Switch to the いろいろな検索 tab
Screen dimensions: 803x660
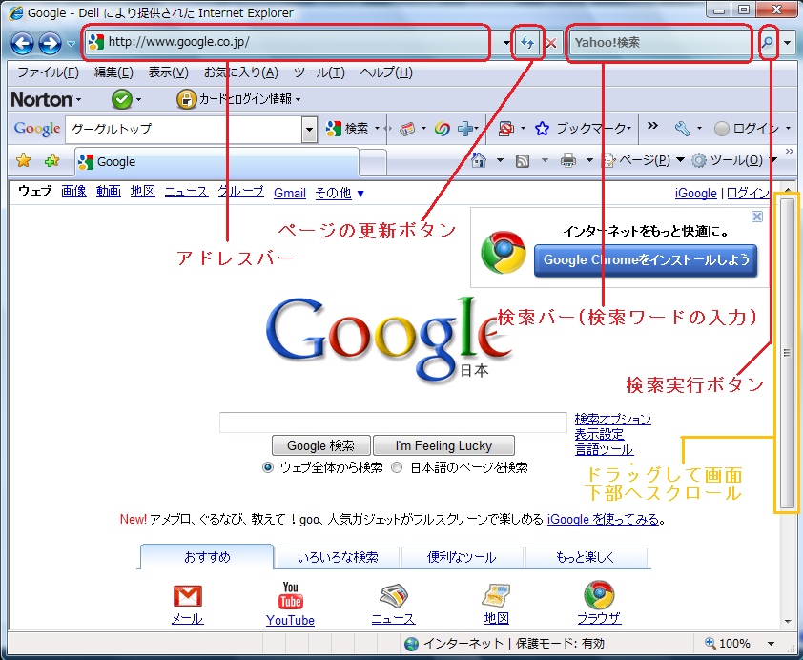pos(338,558)
